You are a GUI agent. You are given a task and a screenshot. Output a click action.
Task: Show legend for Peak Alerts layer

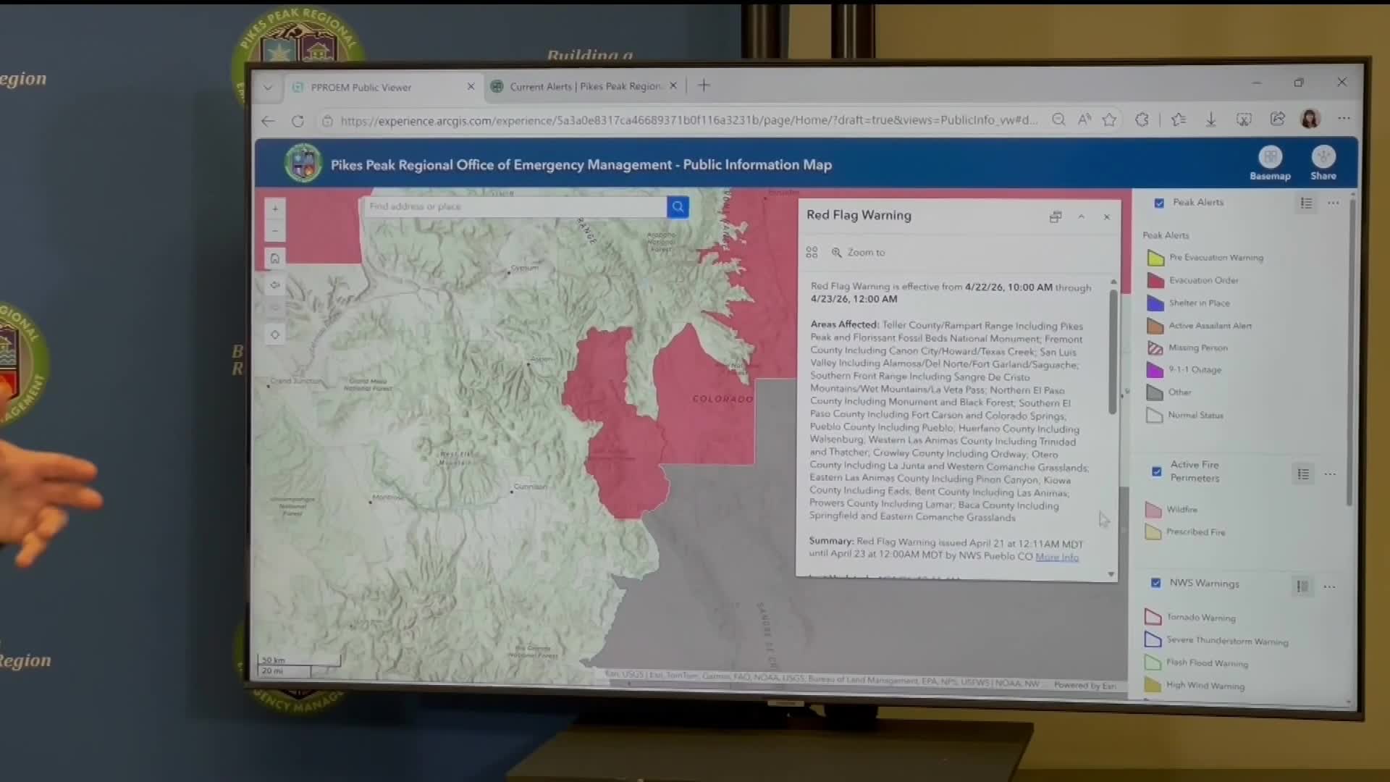[x=1306, y=203]
